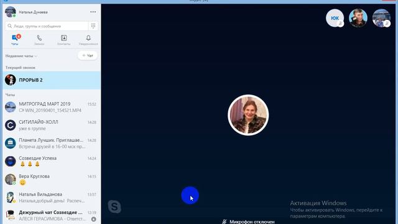Select the ПРОРЫВ 2 current call item
398x224 pixels.
(52, 80)
